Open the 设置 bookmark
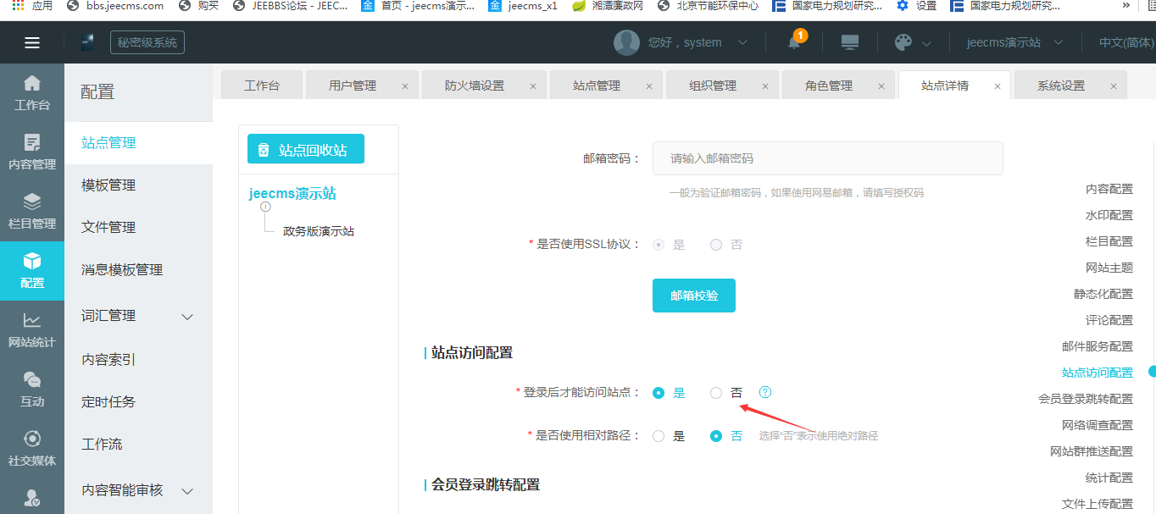This screenshot has height=514, width=1156. click(x=916, y=6)
